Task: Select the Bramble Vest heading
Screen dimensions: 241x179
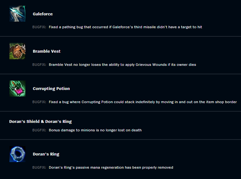Action: coord(47,51)
